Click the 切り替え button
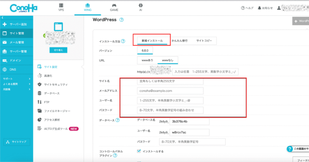This screenshot has width=309, height=162. [58, 50]
